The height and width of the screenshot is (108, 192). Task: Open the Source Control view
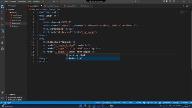coord(2,19)
